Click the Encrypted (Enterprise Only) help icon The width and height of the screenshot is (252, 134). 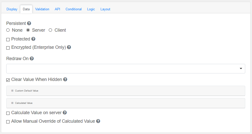(x=69, y=47)
